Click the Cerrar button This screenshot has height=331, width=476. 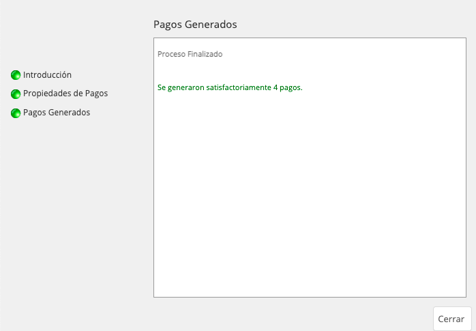(x=452, y=319)
